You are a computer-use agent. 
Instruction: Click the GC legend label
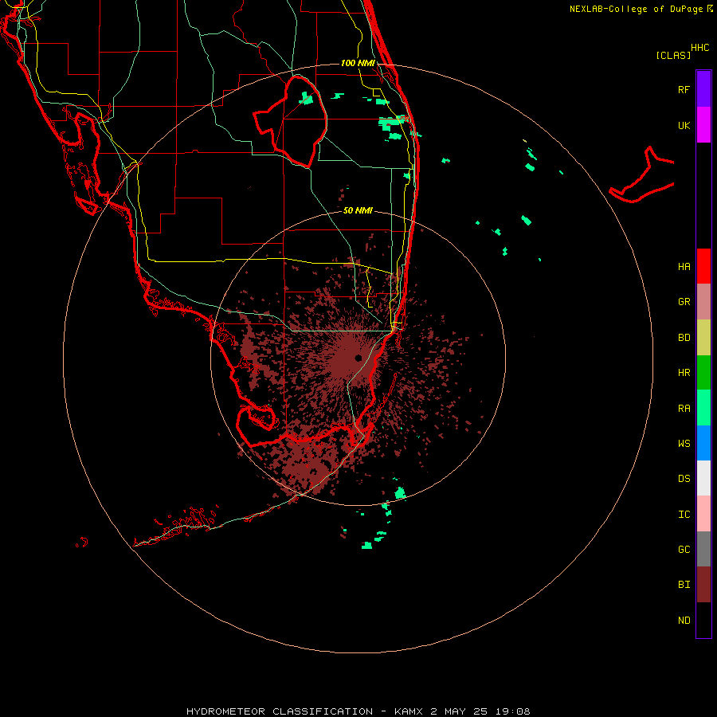[x=684, y=549]
